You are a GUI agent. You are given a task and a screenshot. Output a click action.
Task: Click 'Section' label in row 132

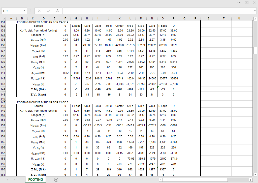pyautogui.click(x=38, y=26)
